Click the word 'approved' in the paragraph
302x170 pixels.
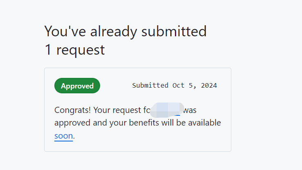point(72,123)
